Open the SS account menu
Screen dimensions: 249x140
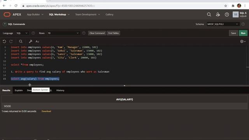point(240,14)
